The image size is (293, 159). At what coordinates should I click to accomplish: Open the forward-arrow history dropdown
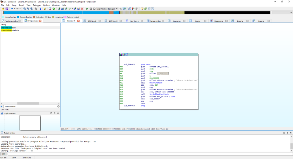pyautogui.click(x=20, y=9)
